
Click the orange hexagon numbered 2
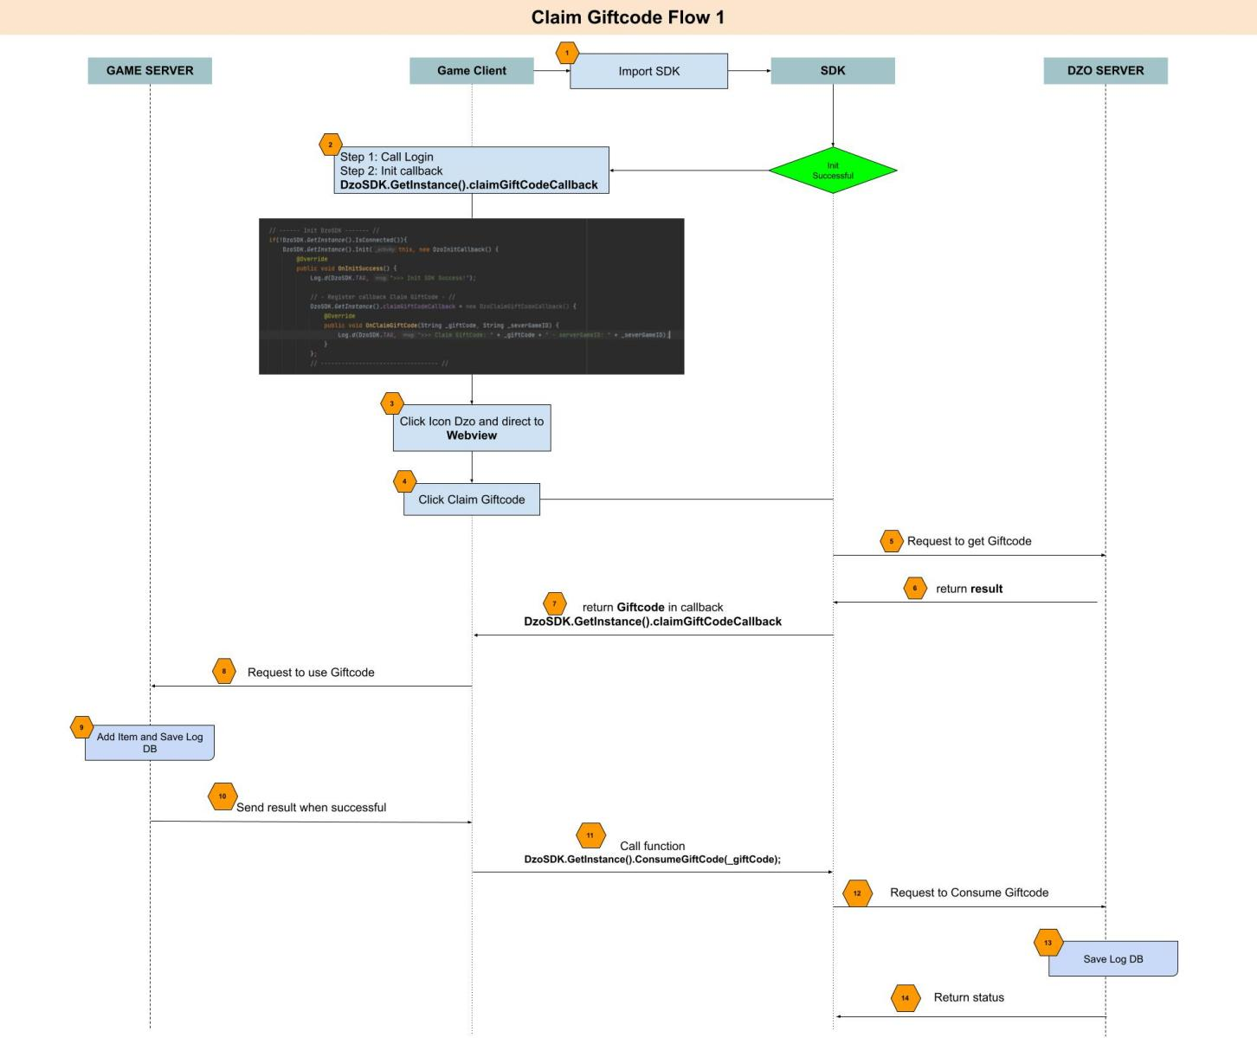(x=330, y=145)
